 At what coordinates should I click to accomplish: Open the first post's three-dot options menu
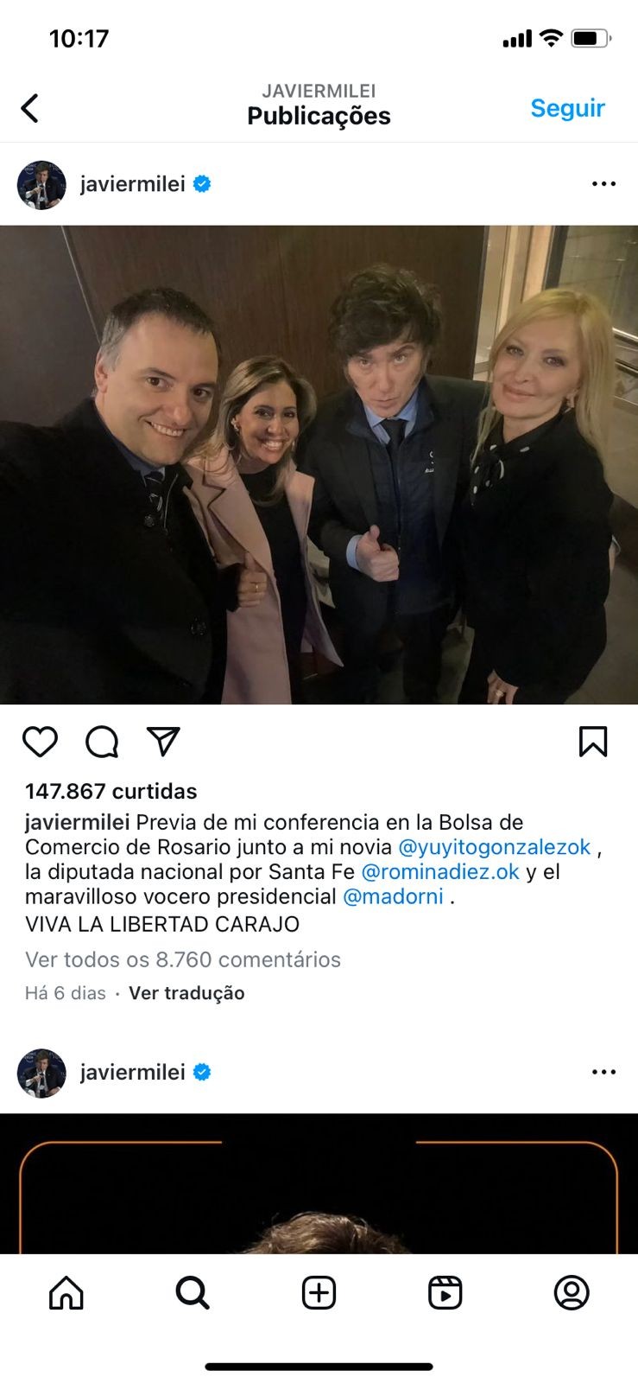[603, 184]
